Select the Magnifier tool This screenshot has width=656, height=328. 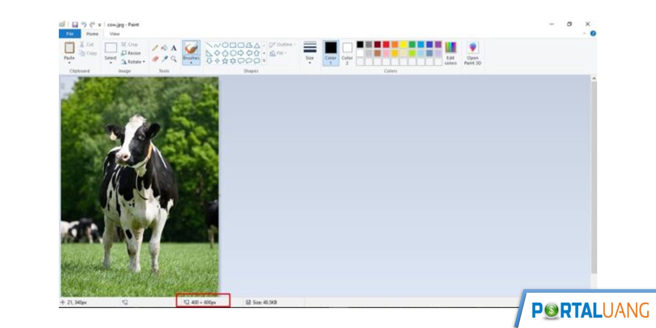[x=174, y=59]
